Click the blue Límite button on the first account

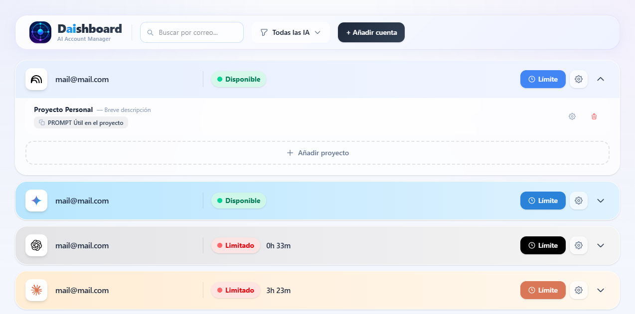point(543,79)
